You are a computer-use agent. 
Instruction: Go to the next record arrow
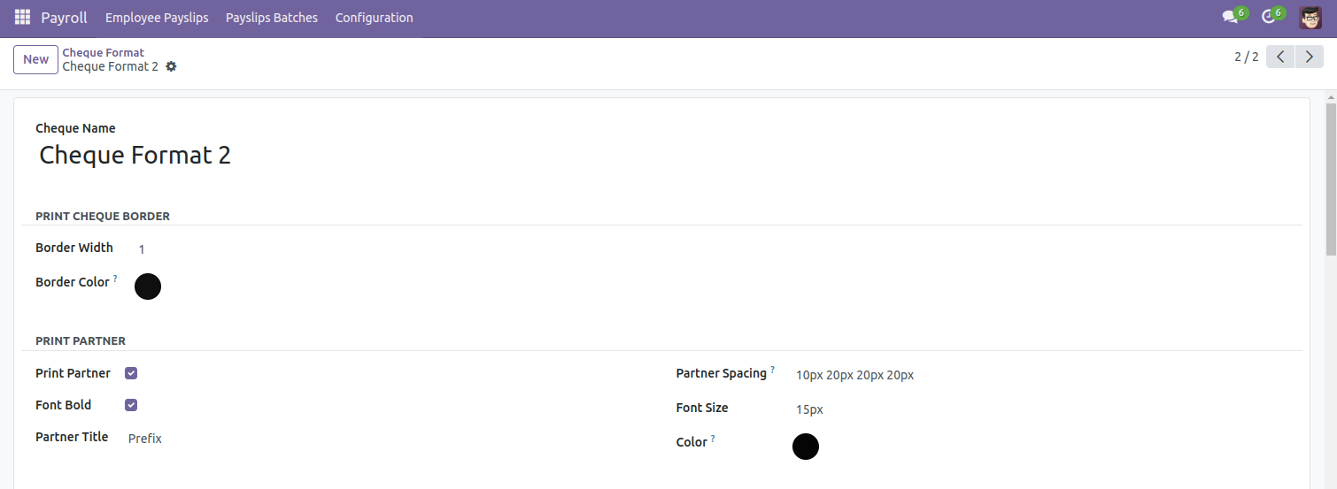click(x=1310, y=57)
